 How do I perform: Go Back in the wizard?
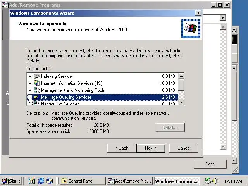point(122,148)
